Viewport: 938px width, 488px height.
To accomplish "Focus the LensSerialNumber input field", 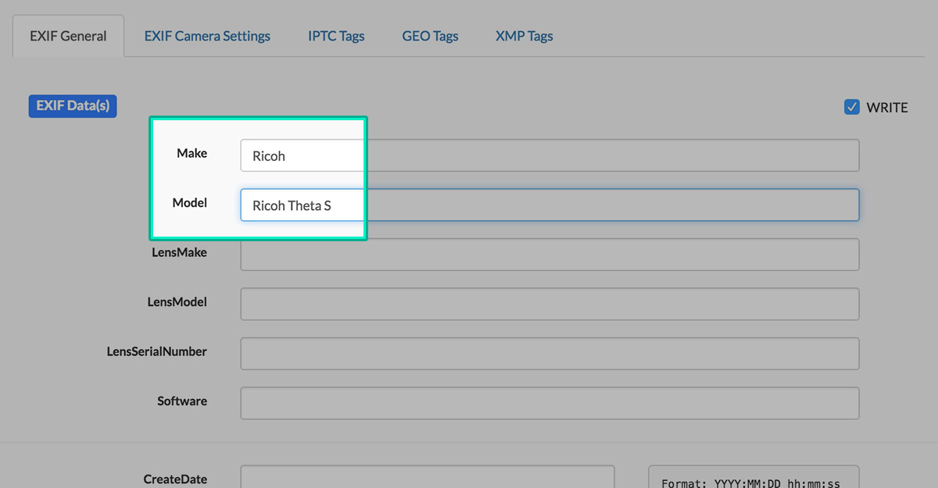I will [550, 354].
